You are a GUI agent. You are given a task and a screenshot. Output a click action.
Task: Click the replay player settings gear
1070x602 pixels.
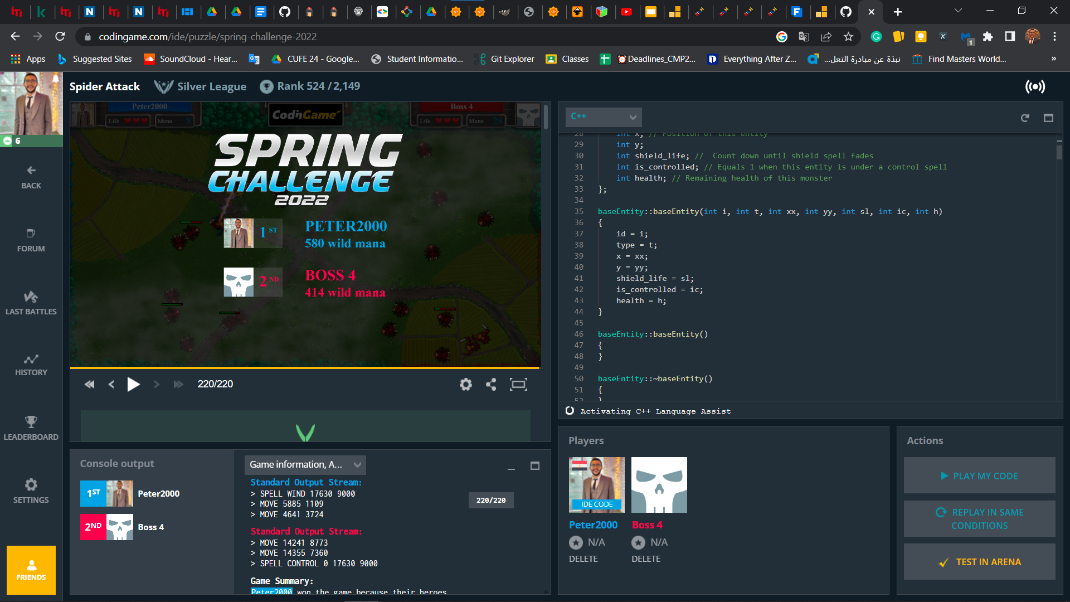click(466, 384)
